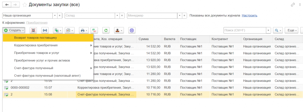The width and height of the screenshot is (303, 112).
Task: Click the EDI exchange signal icon
Action: [45, 30]
